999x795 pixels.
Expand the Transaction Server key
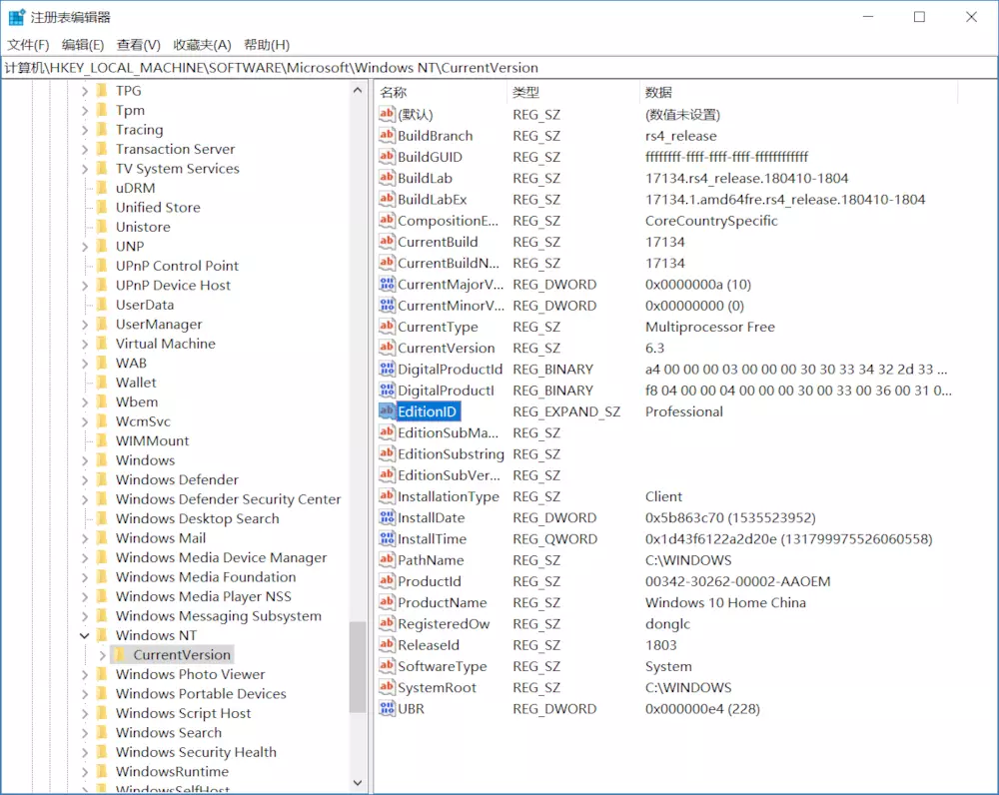pos(85,149)
